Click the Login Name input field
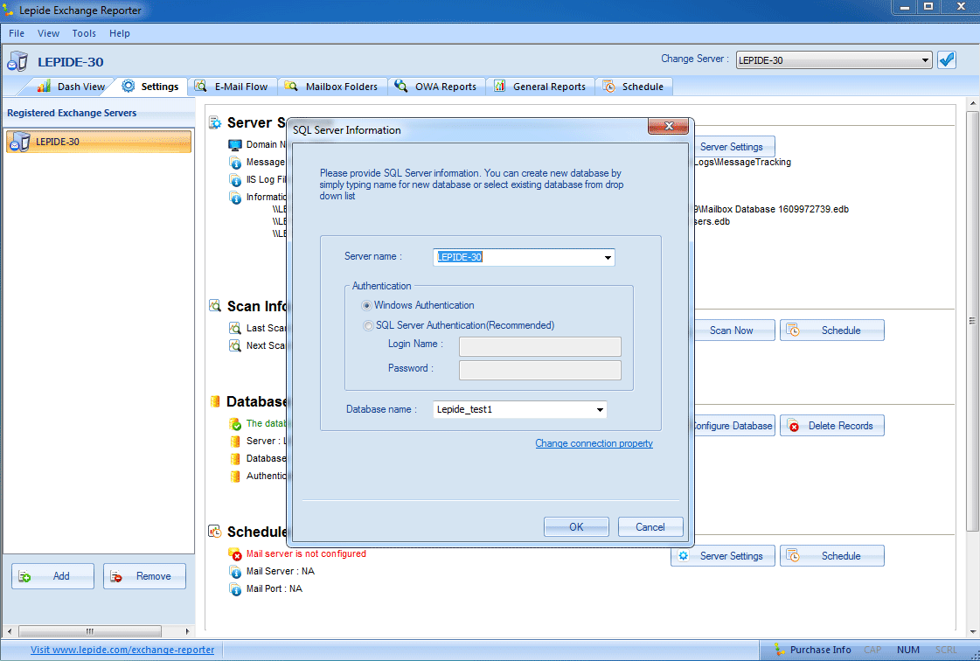980x661 pixels. coord(540,346)
